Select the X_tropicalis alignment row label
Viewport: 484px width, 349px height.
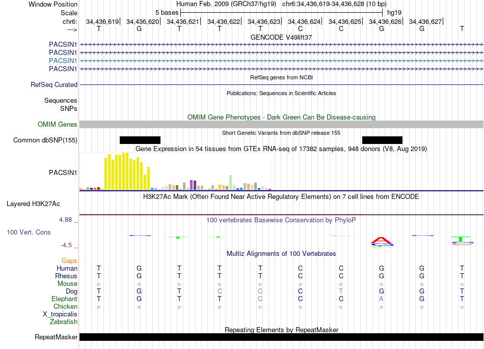click(x=60, y=314)
